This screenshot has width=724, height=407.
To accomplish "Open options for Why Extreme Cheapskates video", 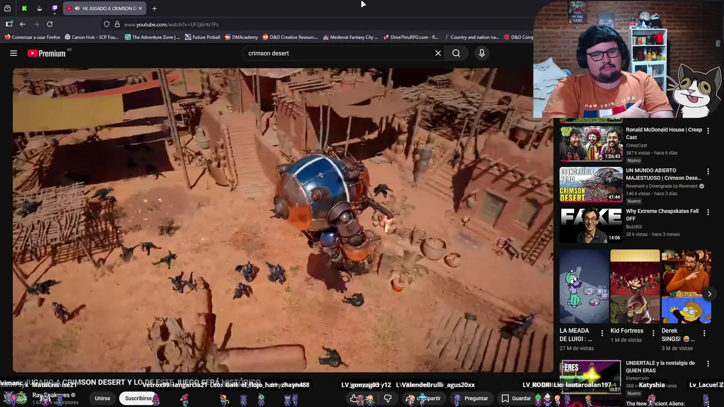I will (708, 212).
